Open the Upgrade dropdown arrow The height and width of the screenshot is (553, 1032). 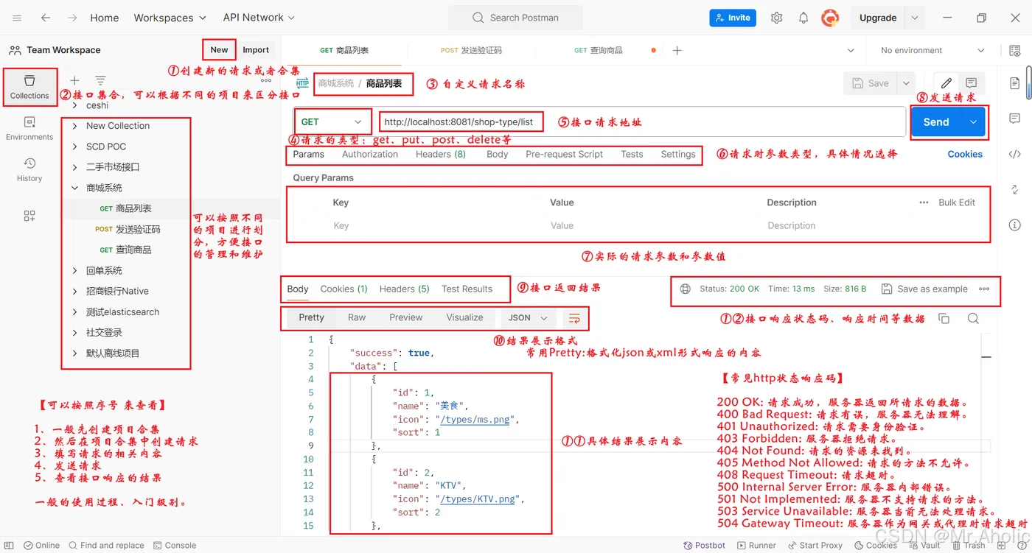[x=915, y=18]
